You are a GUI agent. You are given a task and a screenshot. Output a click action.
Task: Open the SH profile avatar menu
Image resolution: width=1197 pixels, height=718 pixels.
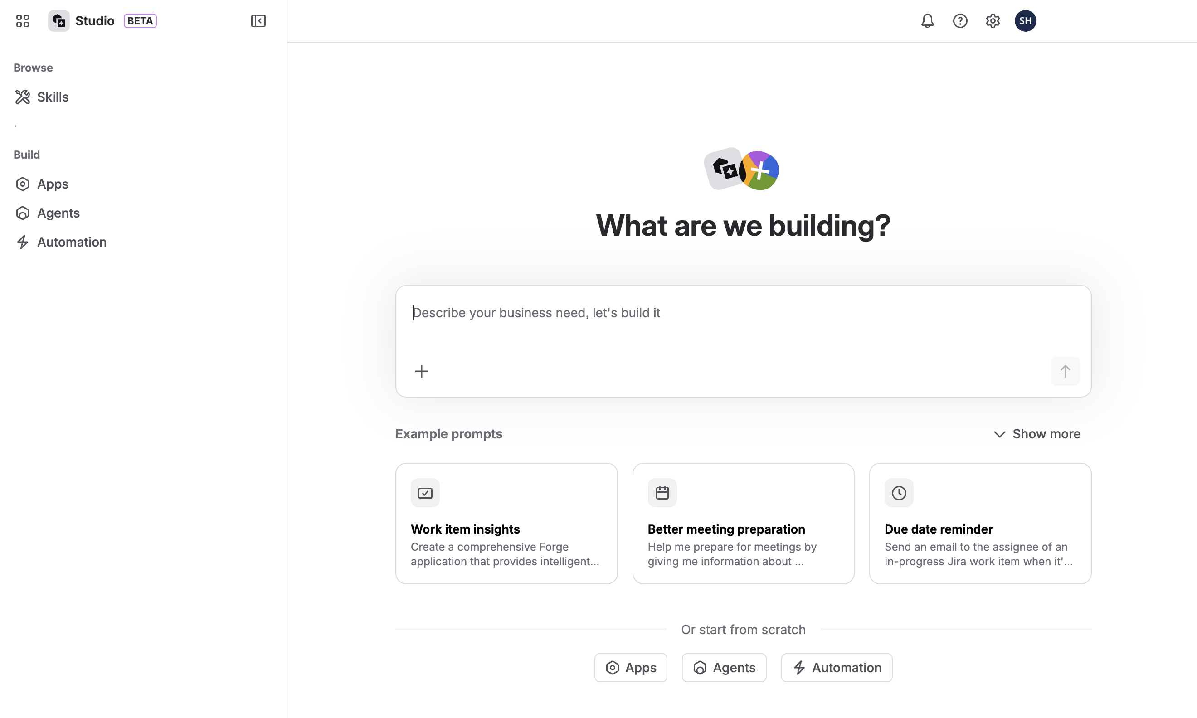tap(1026, 20)
